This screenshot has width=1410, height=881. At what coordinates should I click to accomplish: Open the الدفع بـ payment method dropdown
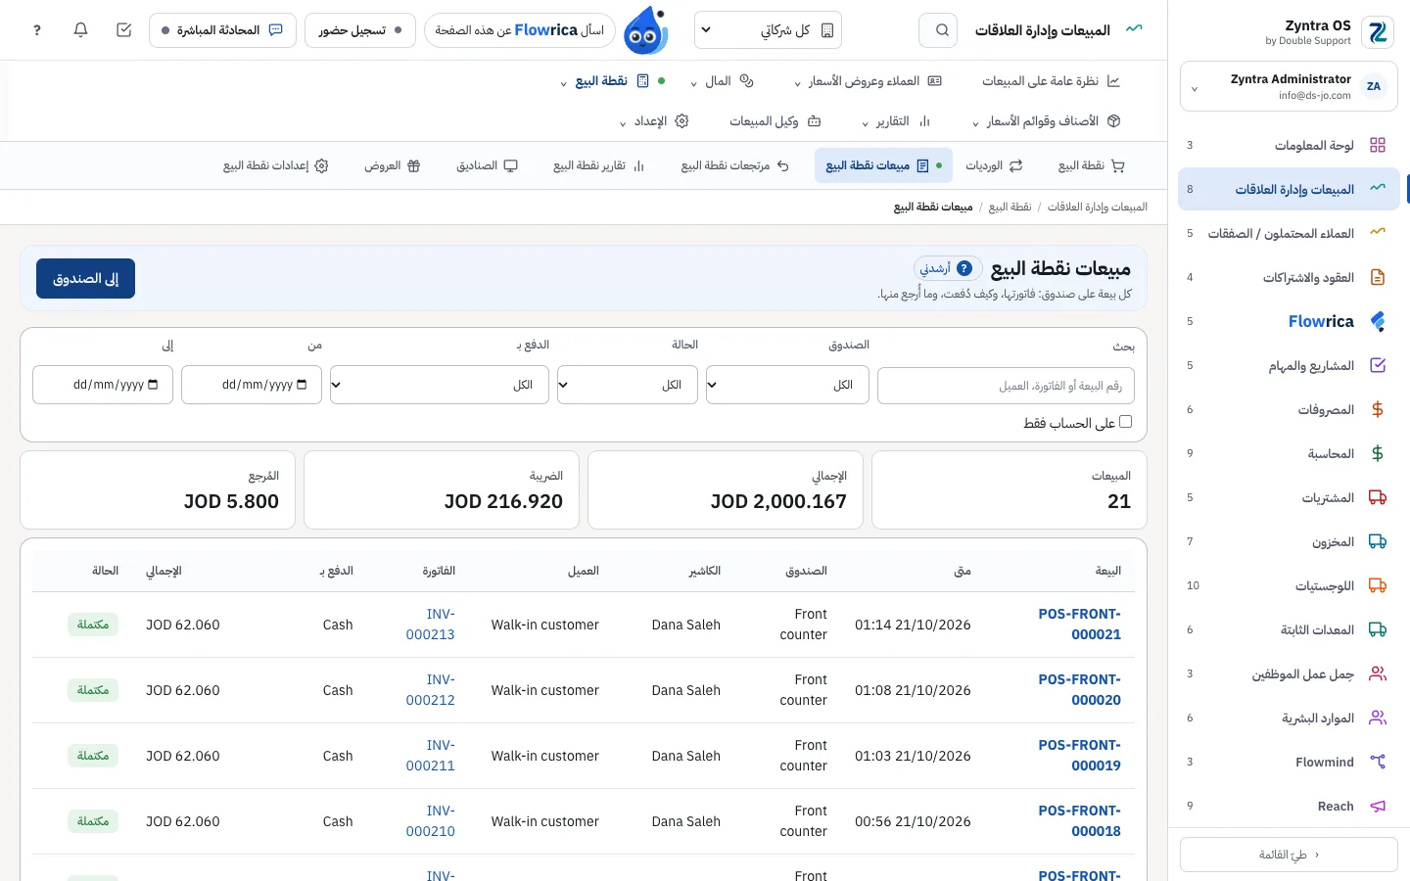point(439,385)
